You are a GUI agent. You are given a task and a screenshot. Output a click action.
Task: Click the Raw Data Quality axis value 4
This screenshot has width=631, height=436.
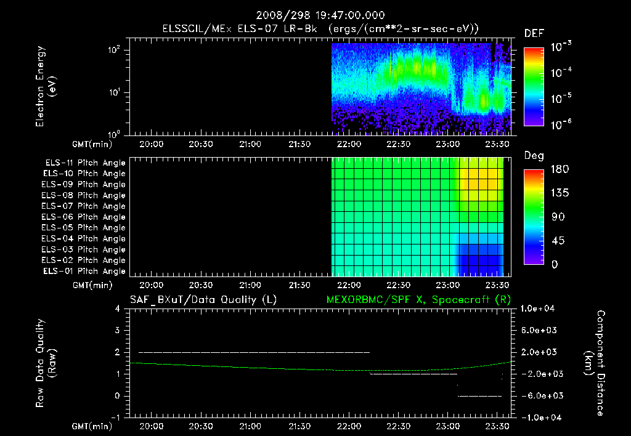pos(118,309)
